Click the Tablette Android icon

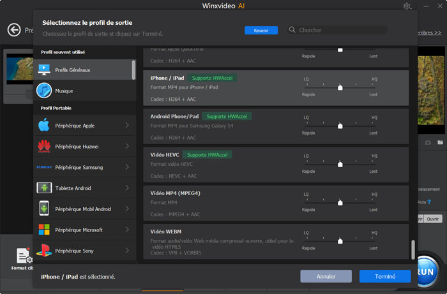[x=44, y=188]
